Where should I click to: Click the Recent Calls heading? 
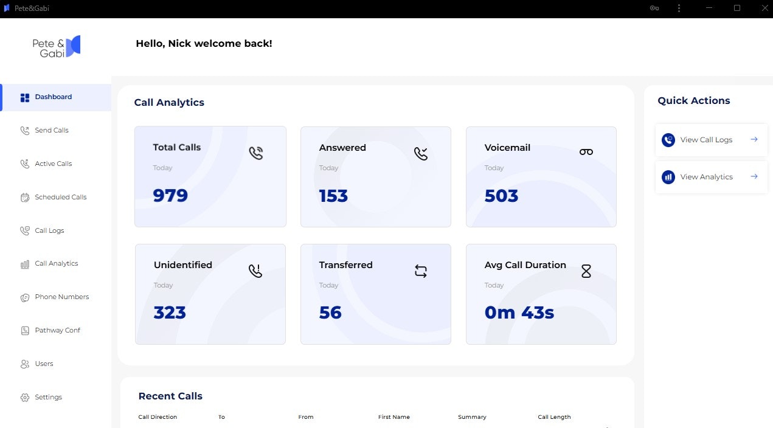pyautogui.click(x=170, y=396)
